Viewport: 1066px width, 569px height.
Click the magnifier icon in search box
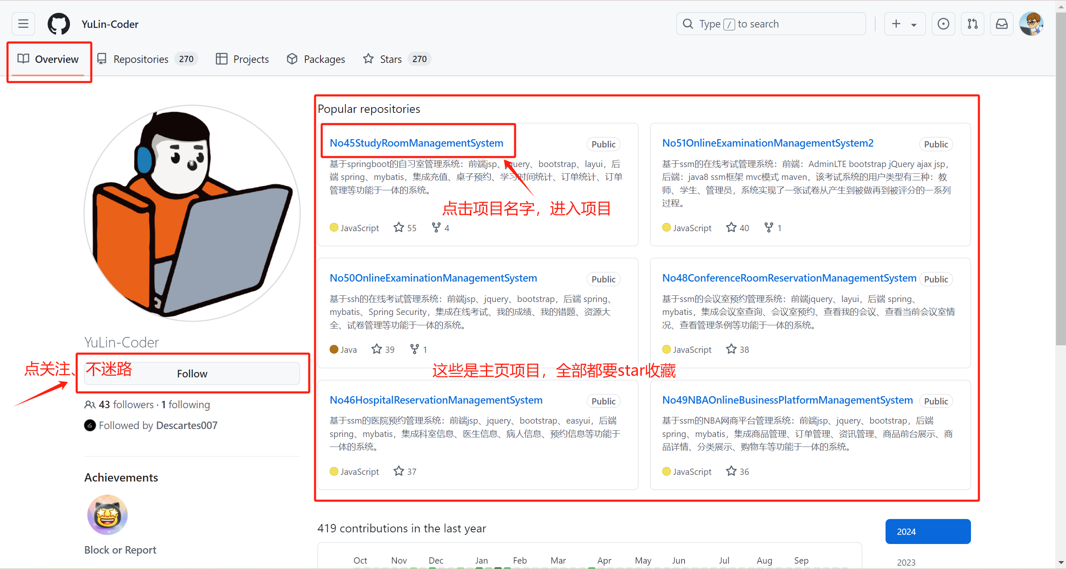(688, 24)
